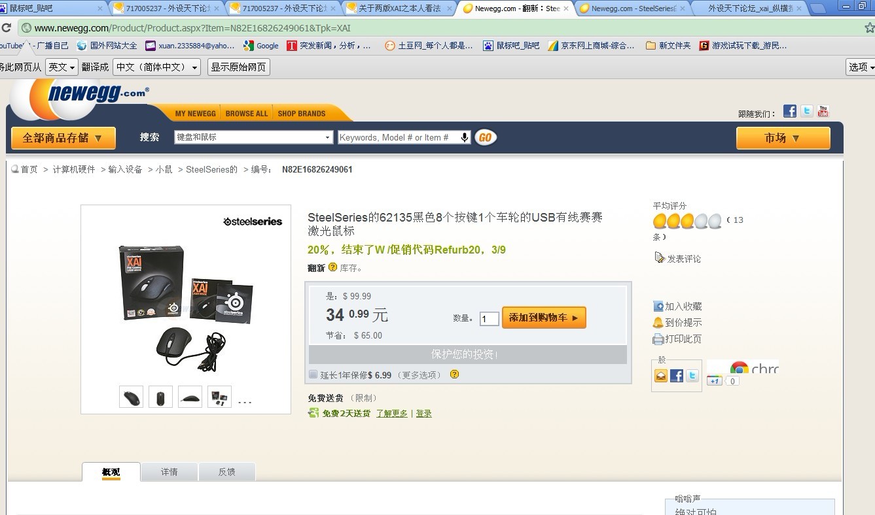Share on Facebook icon in 股 box
This screenshot has width=875, height=515.
[677, 376]
